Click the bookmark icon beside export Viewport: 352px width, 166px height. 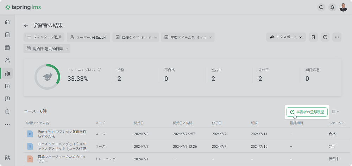coord(313,37)
